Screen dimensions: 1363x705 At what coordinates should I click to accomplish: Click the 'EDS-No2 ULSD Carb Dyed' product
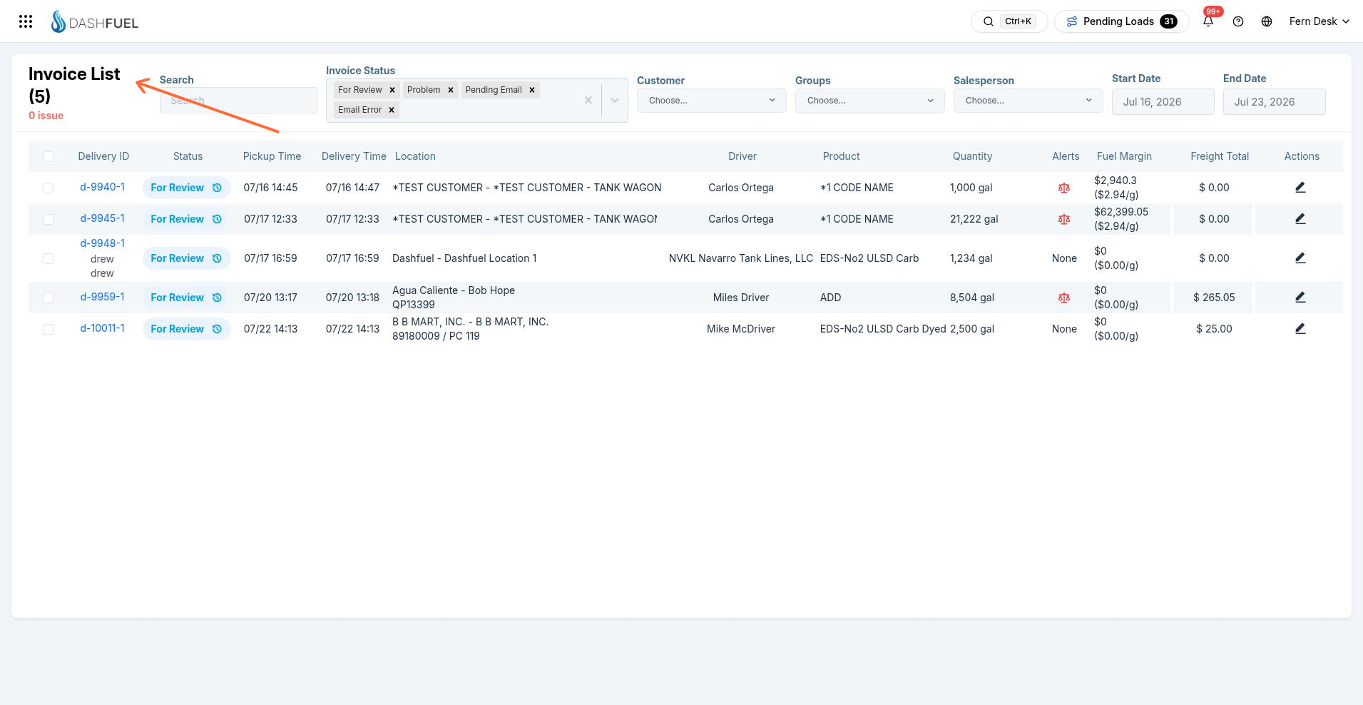click(x=883, y=329)
